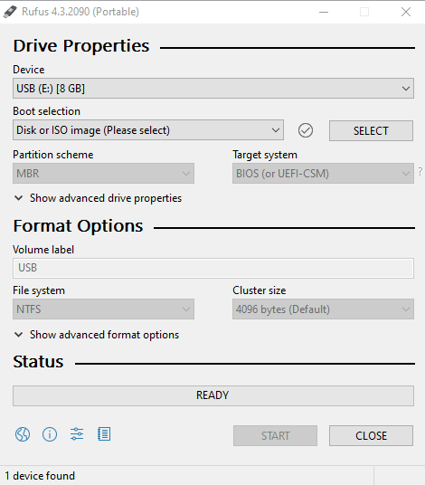Click the checksum checkmark icon
The image size is (425, 485).
coord(306,130)
